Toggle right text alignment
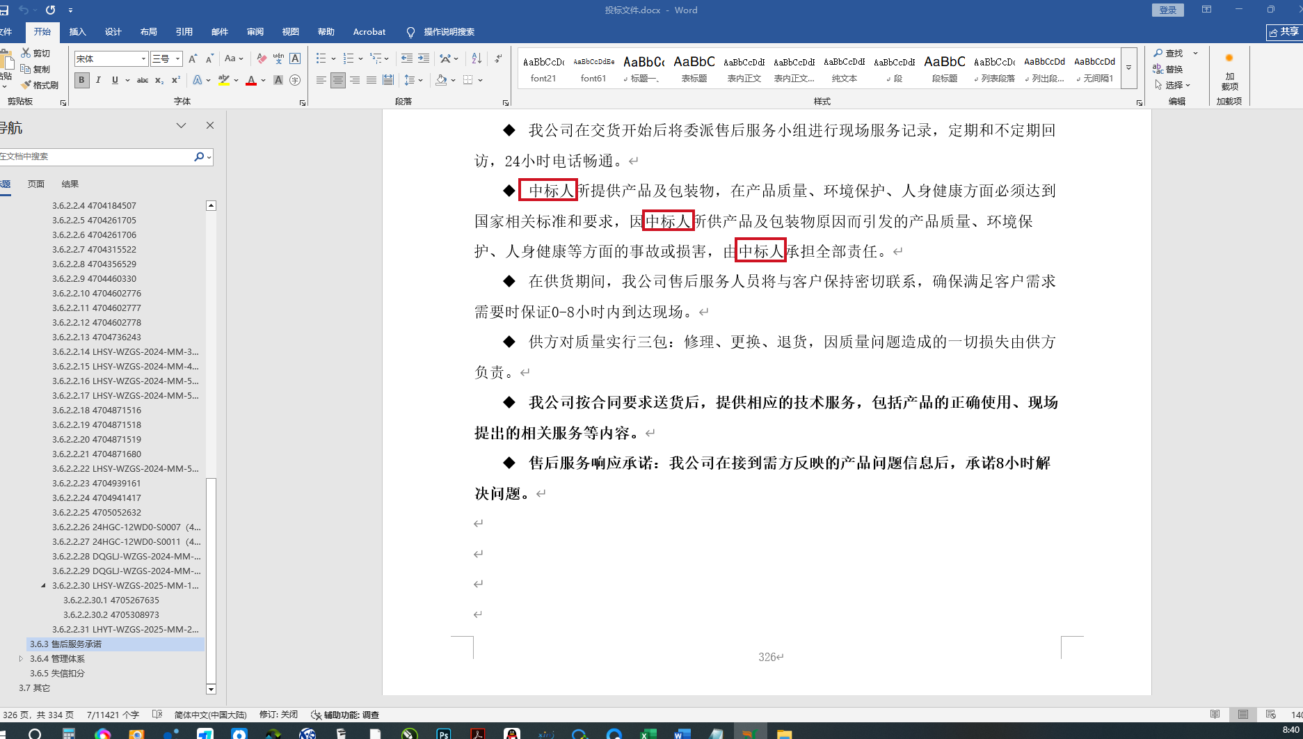This screenshot has width=1303, height=739. pyautogui.click(x=355, y=80)
